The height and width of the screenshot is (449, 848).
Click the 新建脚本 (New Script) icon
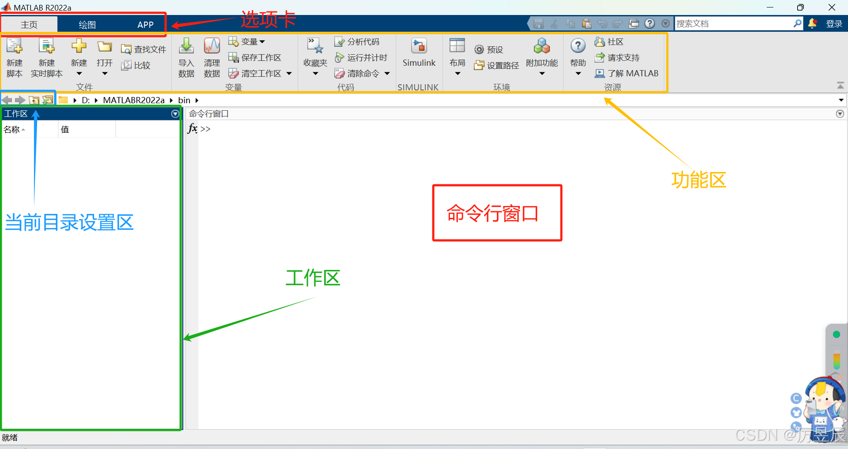[14, 46]
